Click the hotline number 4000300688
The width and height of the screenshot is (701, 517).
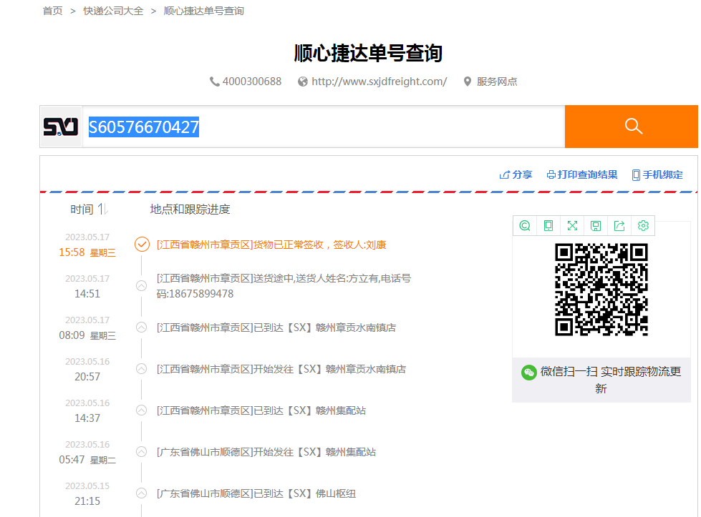coord(252,82)
